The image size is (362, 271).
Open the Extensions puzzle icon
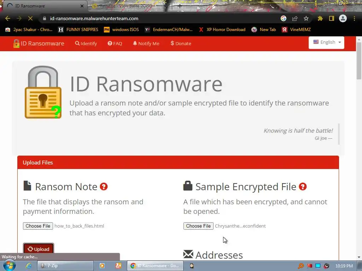pos(320,18)
